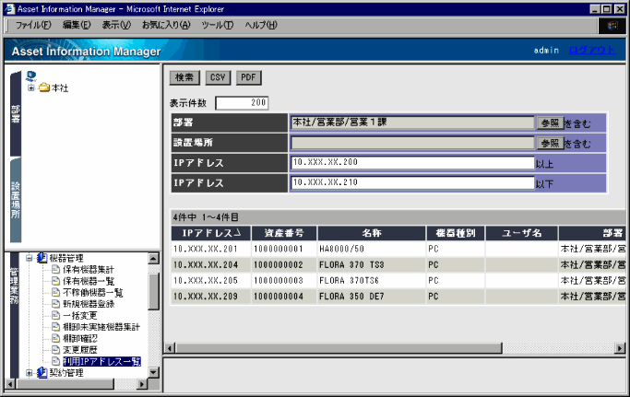Click the 本社 folder icon

[44, 88]
